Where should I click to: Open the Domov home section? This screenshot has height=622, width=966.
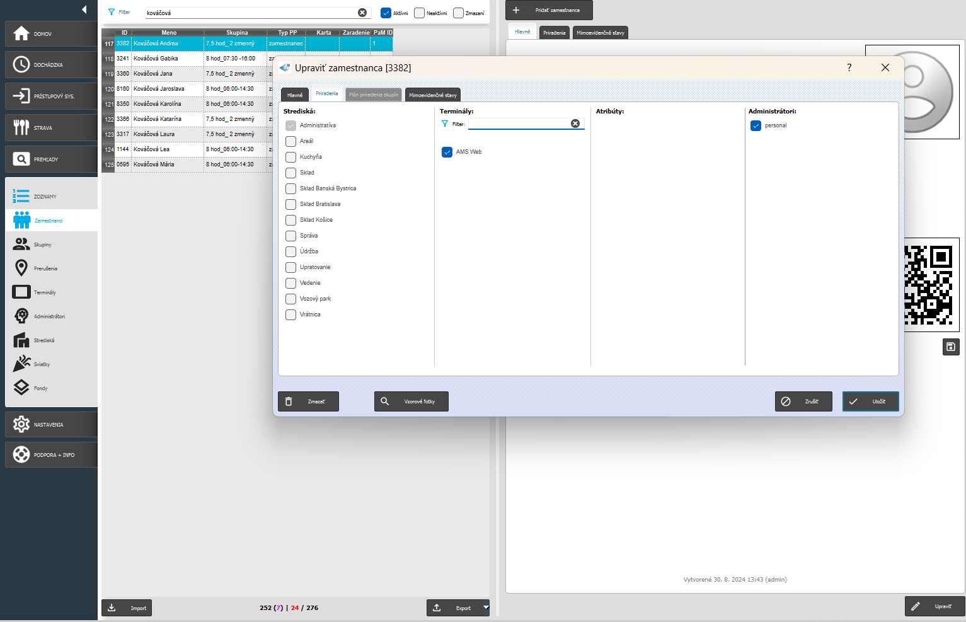50,34
